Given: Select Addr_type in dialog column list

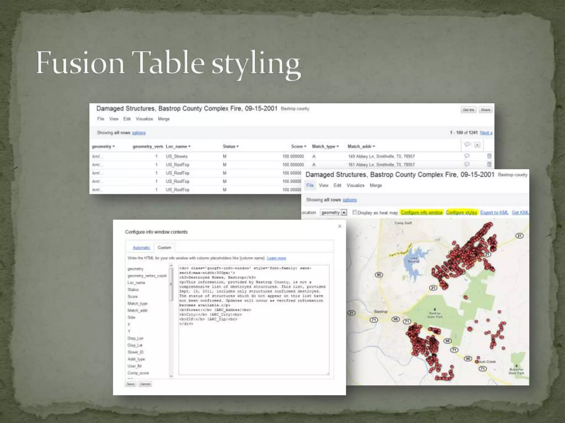Looking at the screenshot, I should pos(136,359).
